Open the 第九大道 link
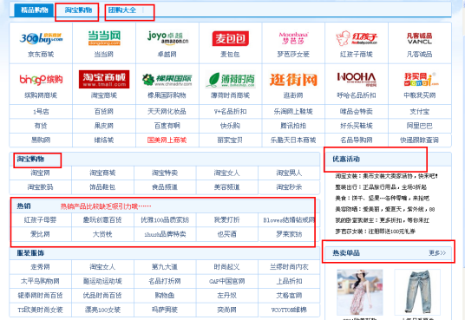 click(165, 266)
